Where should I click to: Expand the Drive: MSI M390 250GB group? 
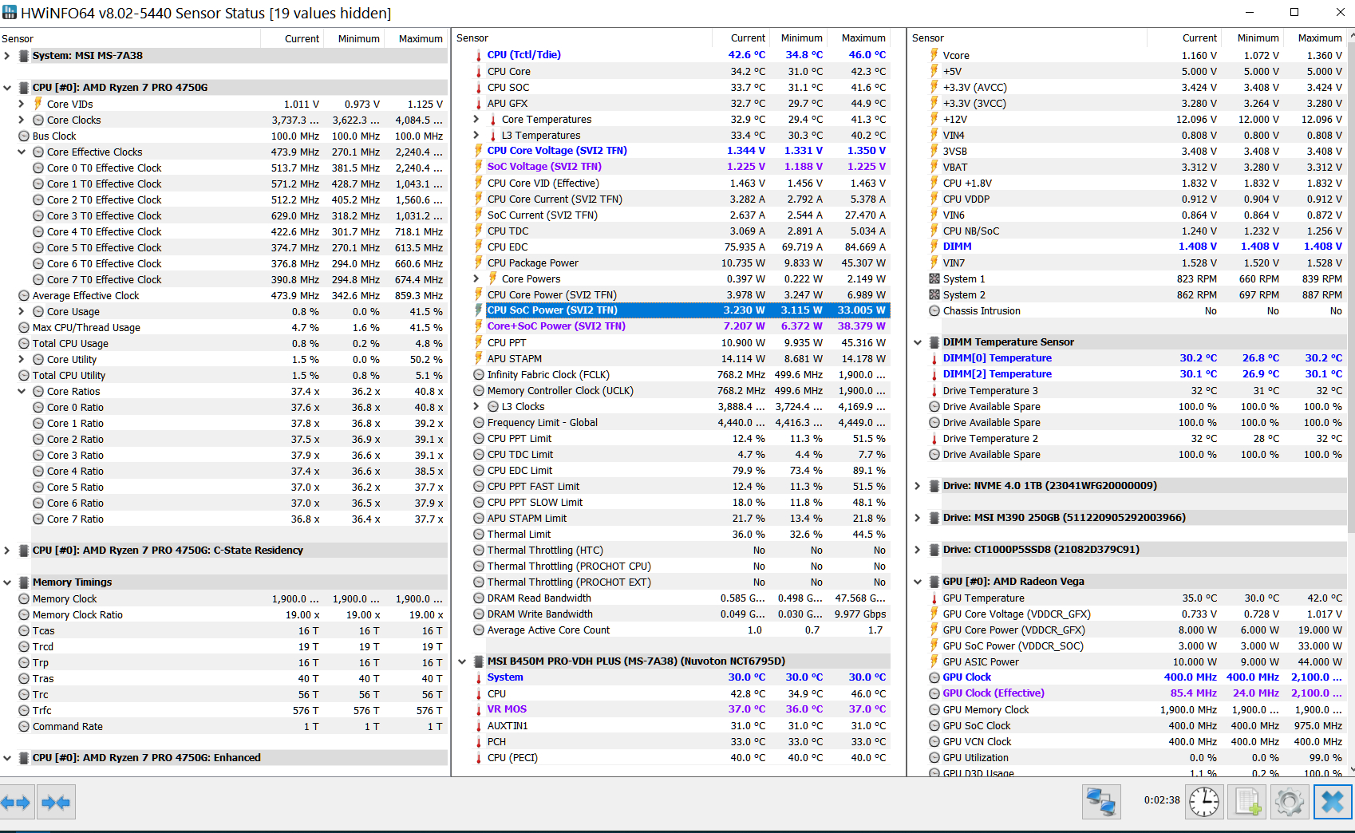pos(918,518)
